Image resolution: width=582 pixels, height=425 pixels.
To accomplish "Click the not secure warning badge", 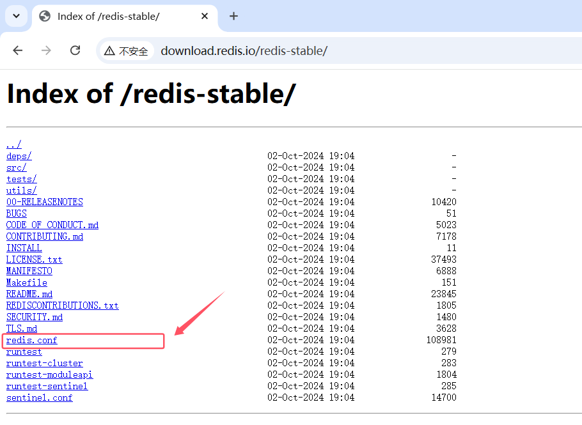I will coord(127,51).
